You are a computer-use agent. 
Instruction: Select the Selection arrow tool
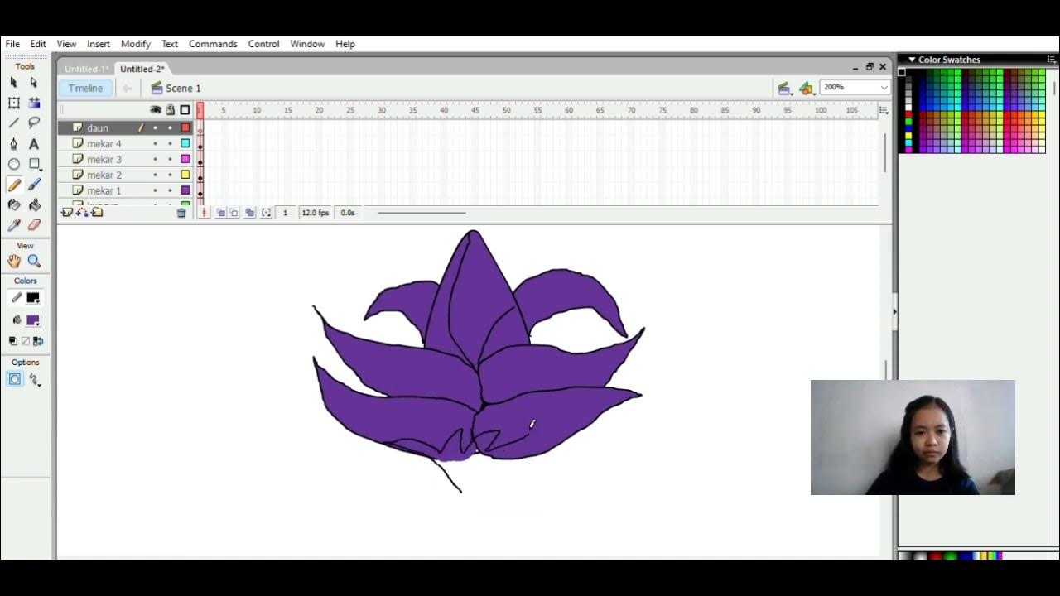pyautogui.click(x=14, y=83)
